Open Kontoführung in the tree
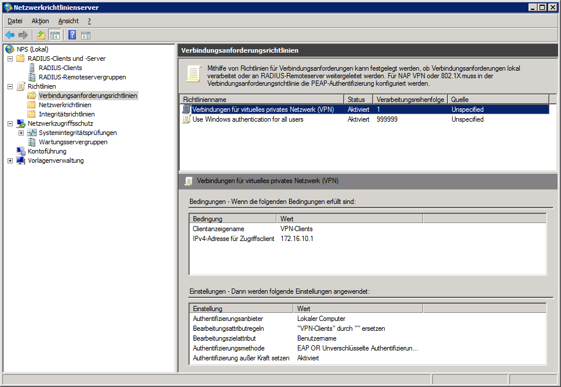The height and width of the screenshot is (387, 561). 47,151
